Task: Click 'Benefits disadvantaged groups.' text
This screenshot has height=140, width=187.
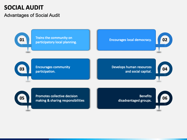Action: (x=135, y=98)
